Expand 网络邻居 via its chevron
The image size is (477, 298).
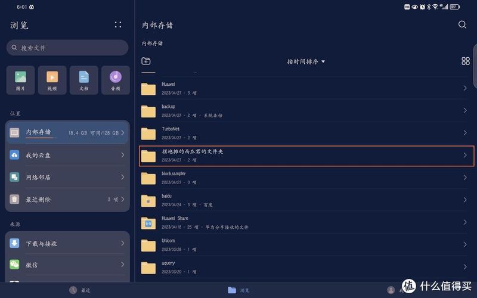[123, 177]
